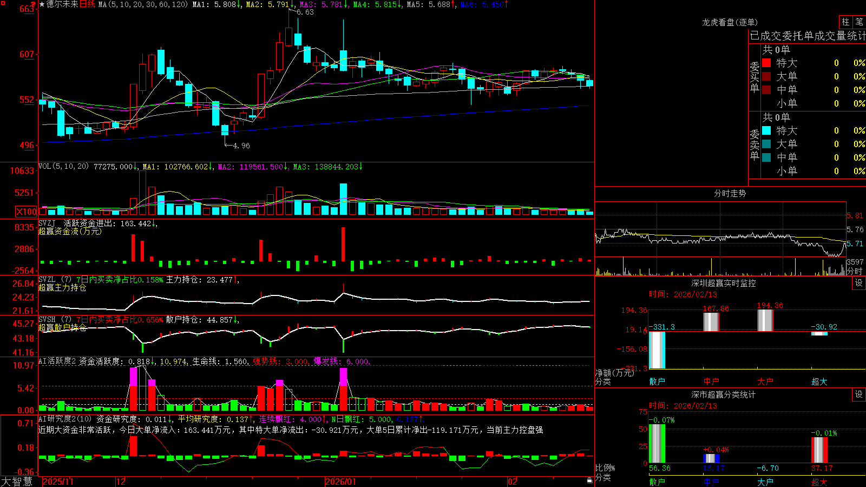Image resolution: width=866 pixels, height=487 pixels.
Task: Click the SVZJ indicator name
Action: (x=47, y=223)
